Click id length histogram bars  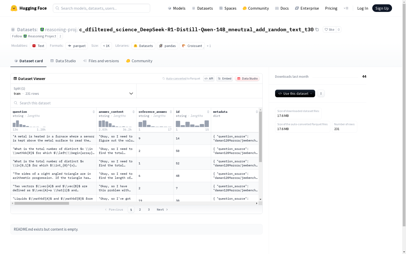click(192, 124)
